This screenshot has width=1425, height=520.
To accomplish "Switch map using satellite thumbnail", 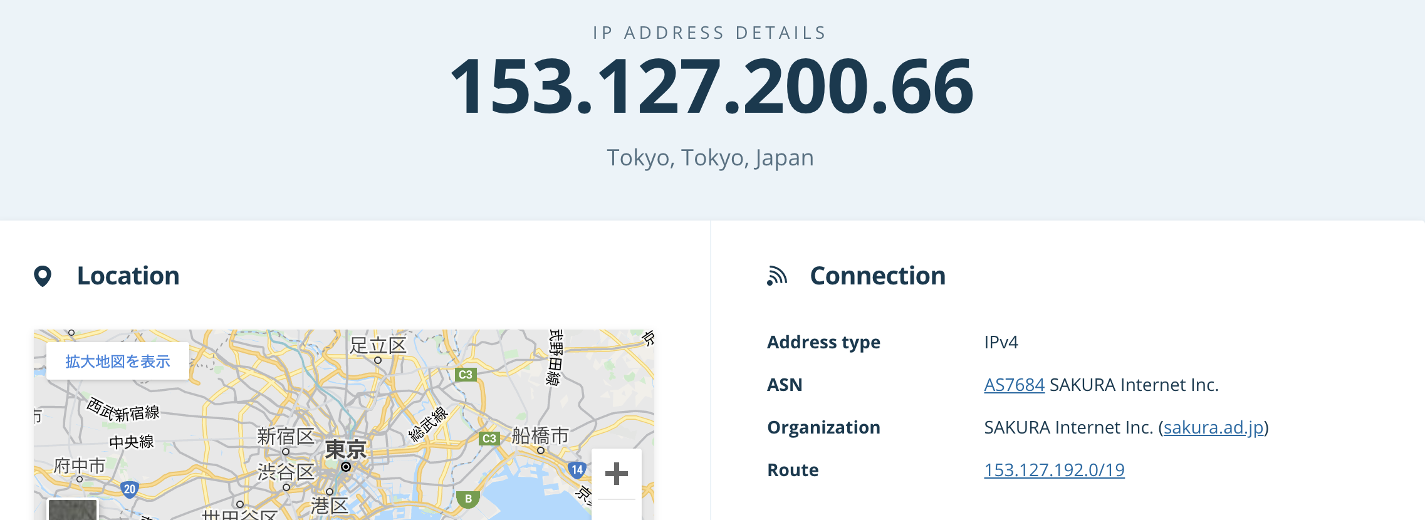I will 73,509.
